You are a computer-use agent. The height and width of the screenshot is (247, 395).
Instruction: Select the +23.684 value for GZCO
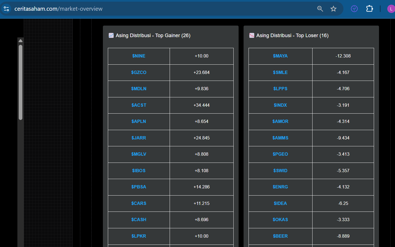202,72
